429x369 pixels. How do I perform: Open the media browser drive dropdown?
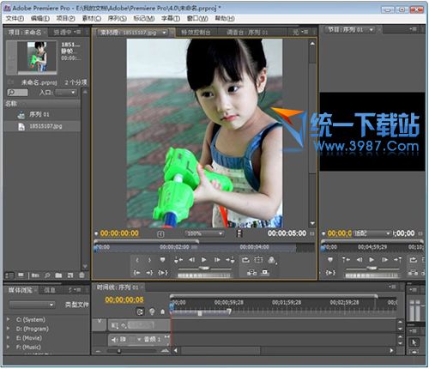coord(32,305)
